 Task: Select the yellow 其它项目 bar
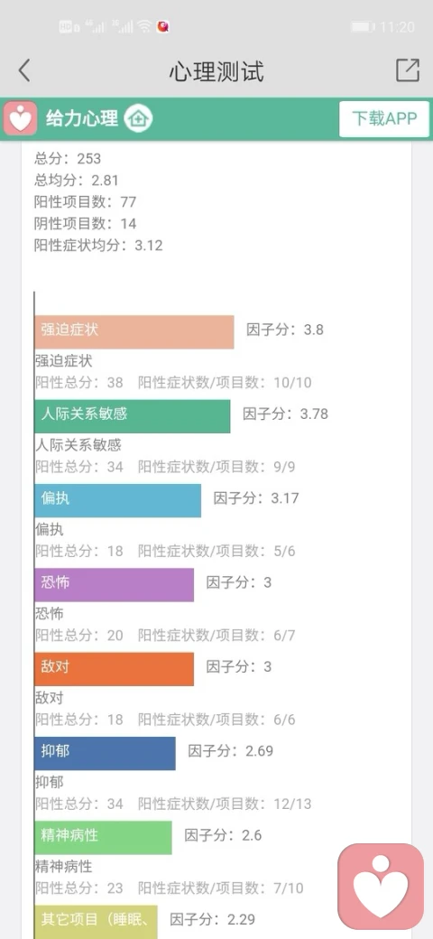tap(96, 922)
